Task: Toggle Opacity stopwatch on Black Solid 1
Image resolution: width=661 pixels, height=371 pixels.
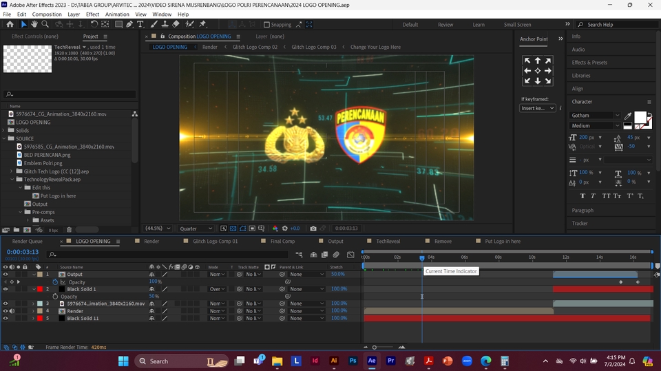Action: 55,297
